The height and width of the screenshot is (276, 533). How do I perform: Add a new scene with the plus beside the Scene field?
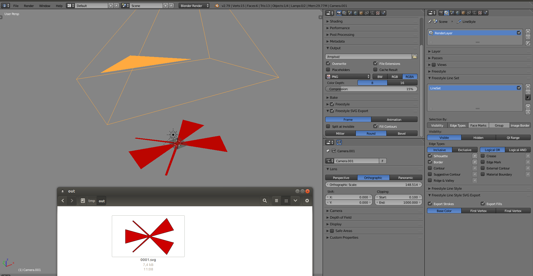click(166, 6)
